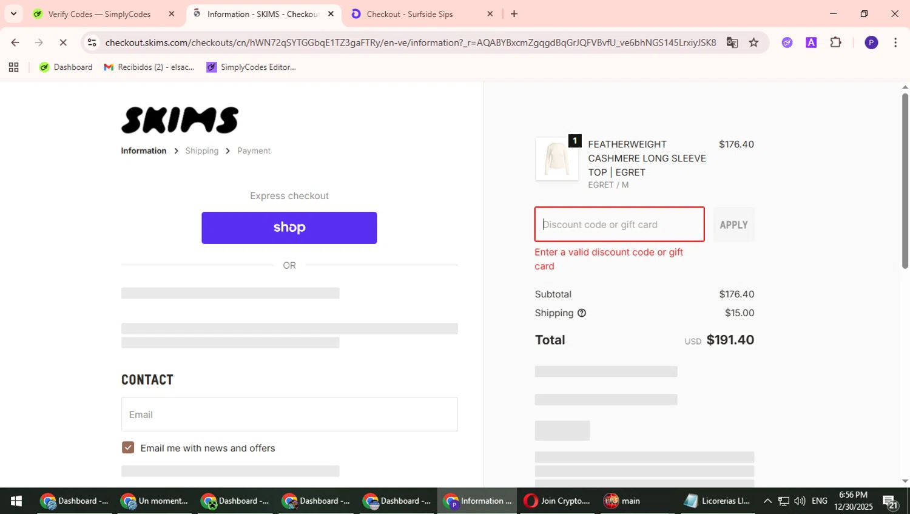
Task: Show hidden system tray icons
Action: pos(767,501)
